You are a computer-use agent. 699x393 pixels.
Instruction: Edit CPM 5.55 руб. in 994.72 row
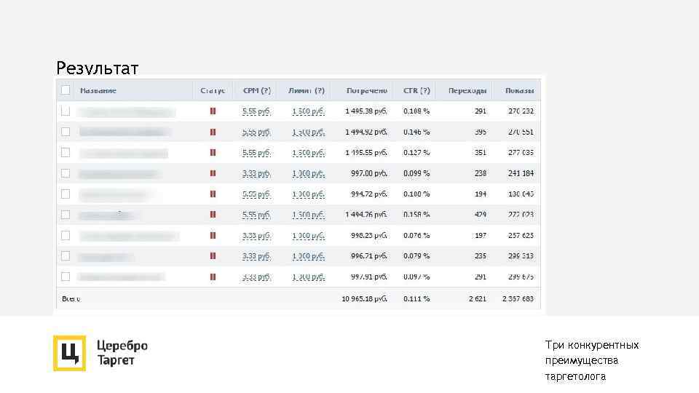(256, 194)
